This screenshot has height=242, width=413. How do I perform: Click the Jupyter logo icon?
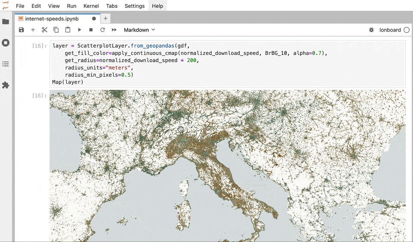coord(5,5)
